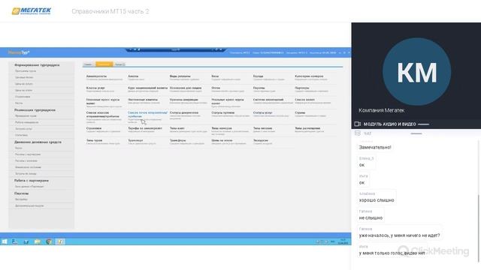This screenshot has height=270, width=481.
Task: Select Касса in the sidebar
Action: pos(18,148)
